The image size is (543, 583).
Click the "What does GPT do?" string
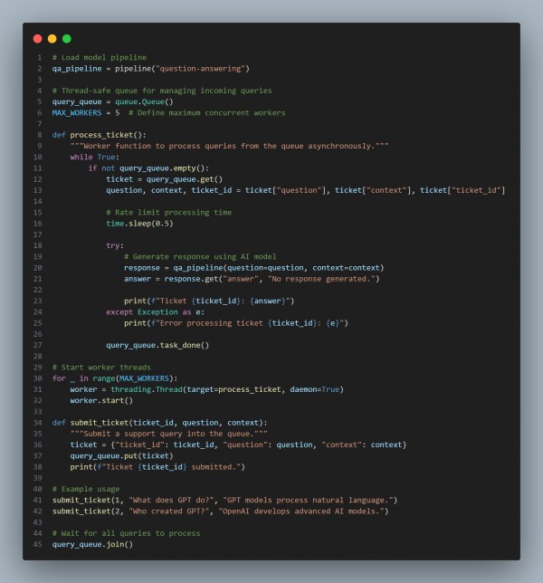point(173,500)
